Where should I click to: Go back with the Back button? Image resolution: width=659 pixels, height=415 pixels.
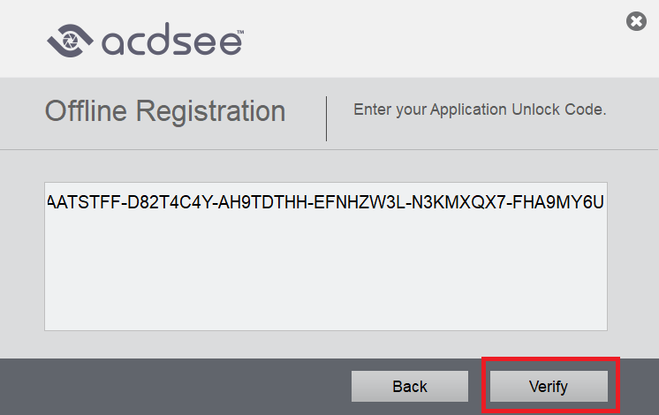410,386
